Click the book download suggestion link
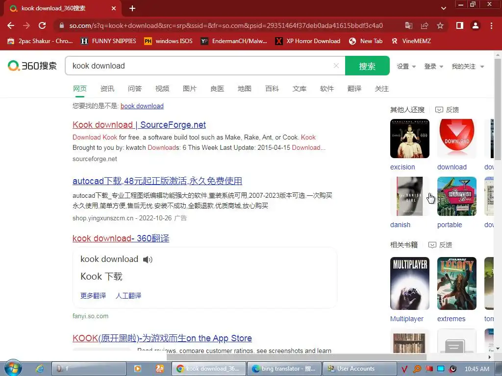This screenshot has width=502, height=376. 142,106
